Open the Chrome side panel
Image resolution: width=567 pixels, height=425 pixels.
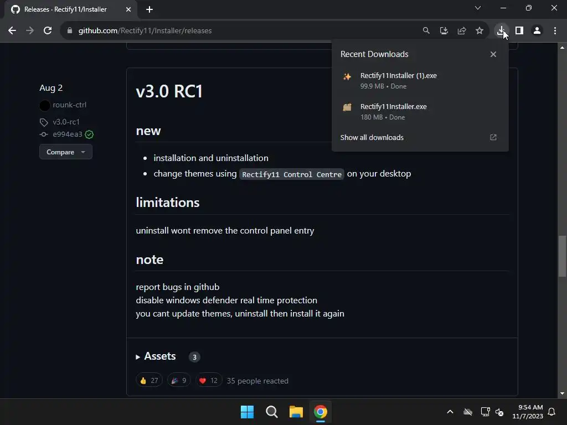pyautogui.click(x=519, y=31)
